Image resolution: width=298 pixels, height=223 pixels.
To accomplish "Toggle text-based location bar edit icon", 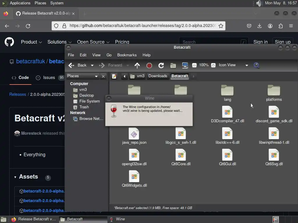I will (x=114, y=76).
